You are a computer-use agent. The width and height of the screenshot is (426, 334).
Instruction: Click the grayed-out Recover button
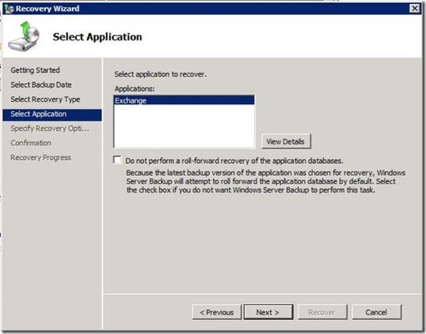(x=320, y=312)
